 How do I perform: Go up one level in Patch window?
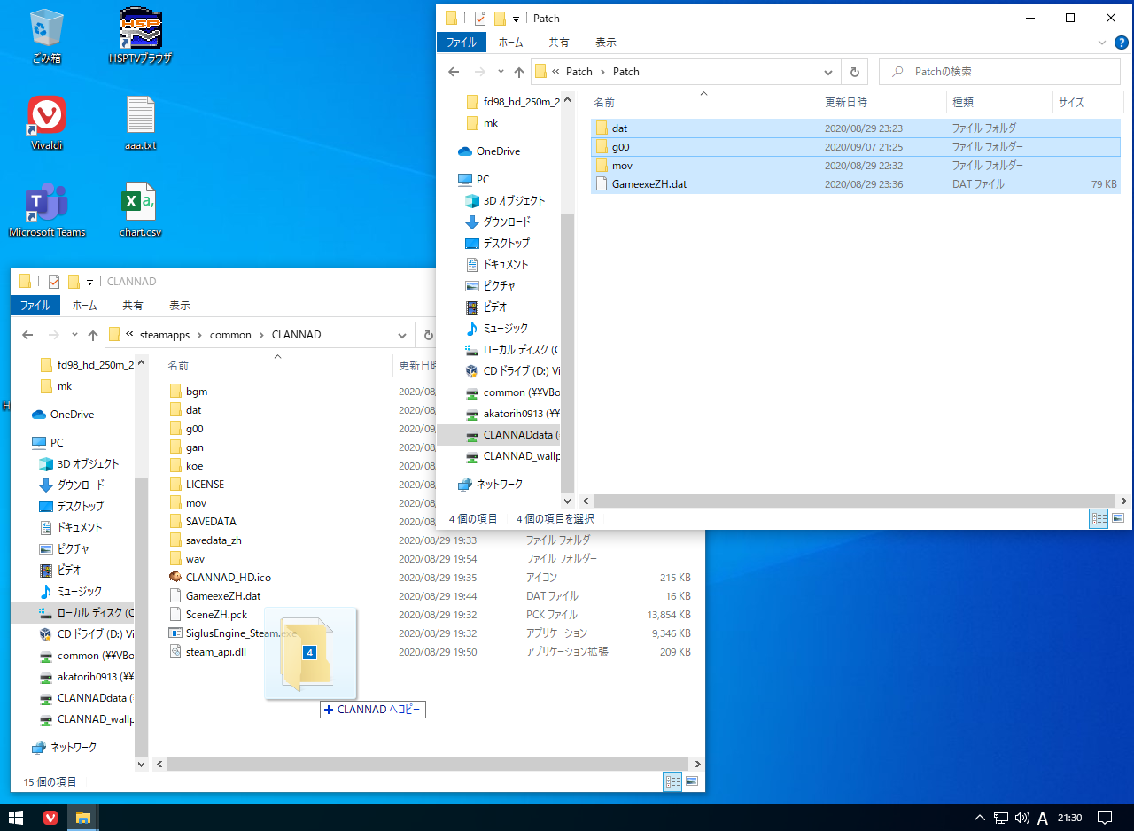coord(519,72)
